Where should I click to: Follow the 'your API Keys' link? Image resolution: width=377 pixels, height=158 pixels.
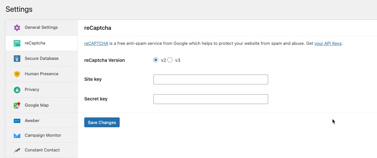point(328,44)
